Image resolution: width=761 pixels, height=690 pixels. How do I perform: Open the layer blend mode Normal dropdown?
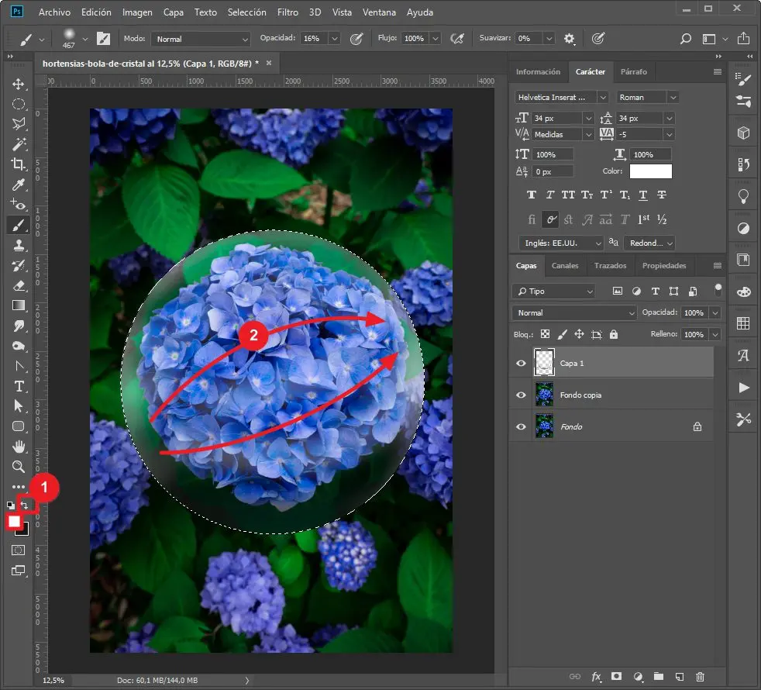tap(573, 312)
